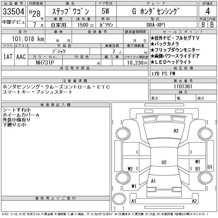Select the W2 repair mark
The width and height of the screenshot is (218, 218).
tap(130, 169)
